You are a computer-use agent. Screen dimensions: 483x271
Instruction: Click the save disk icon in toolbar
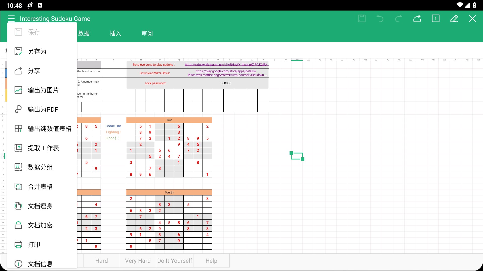362,19
